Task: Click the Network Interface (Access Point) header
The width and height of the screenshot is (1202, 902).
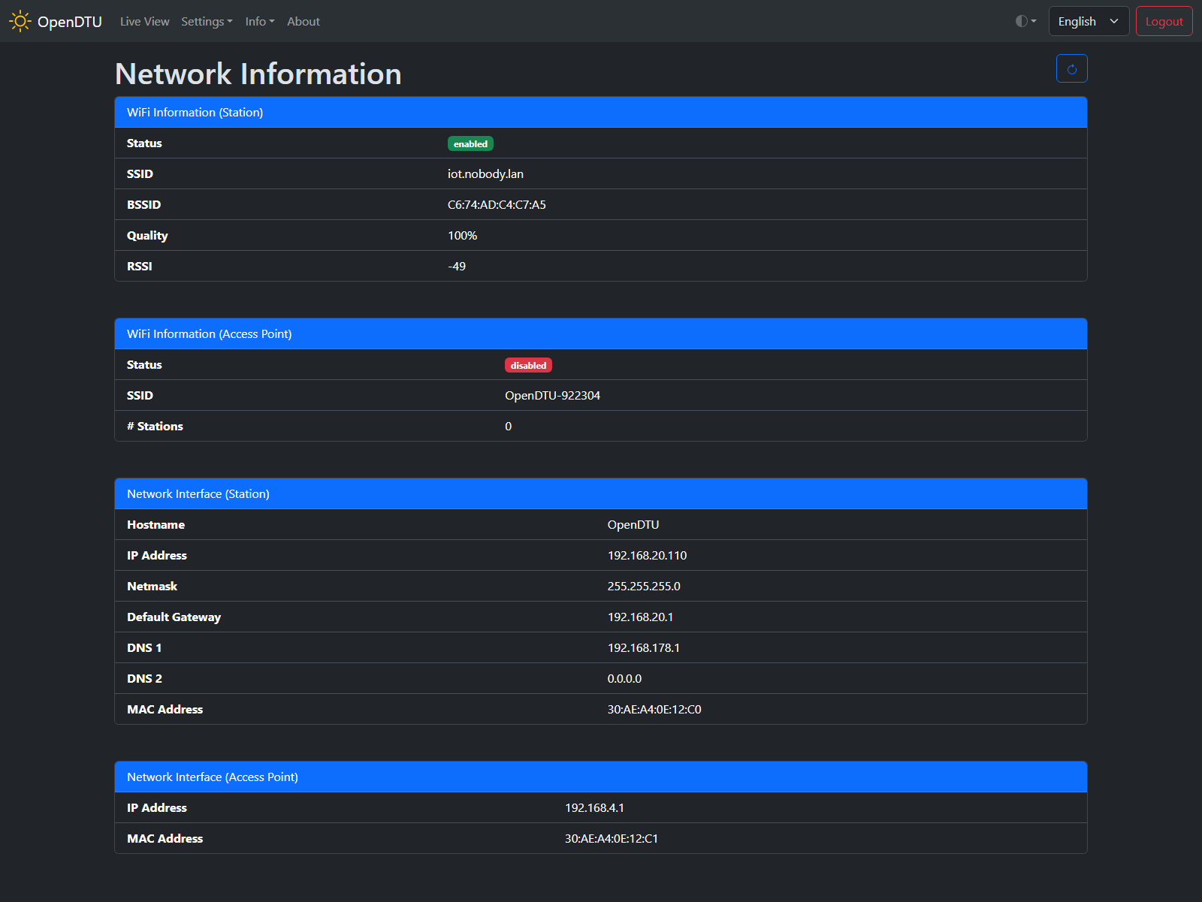Action: (601, 777)
